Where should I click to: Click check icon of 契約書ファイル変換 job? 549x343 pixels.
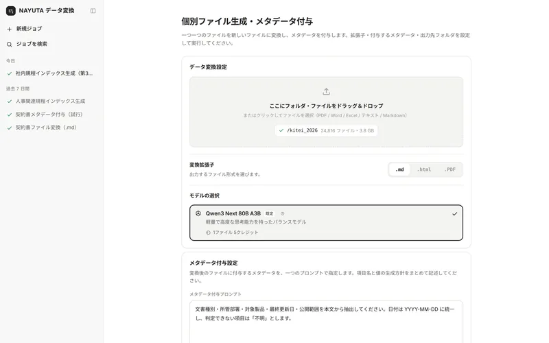point(10,128)
